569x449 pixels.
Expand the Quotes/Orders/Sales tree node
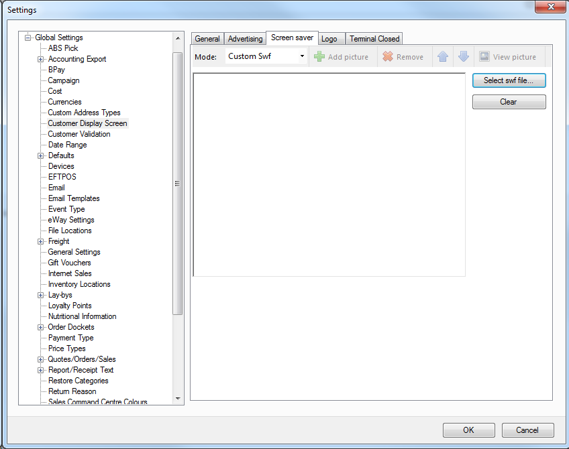[41, 359]
